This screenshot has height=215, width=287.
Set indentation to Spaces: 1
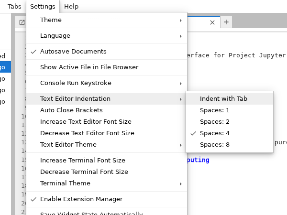pos(230,110)
